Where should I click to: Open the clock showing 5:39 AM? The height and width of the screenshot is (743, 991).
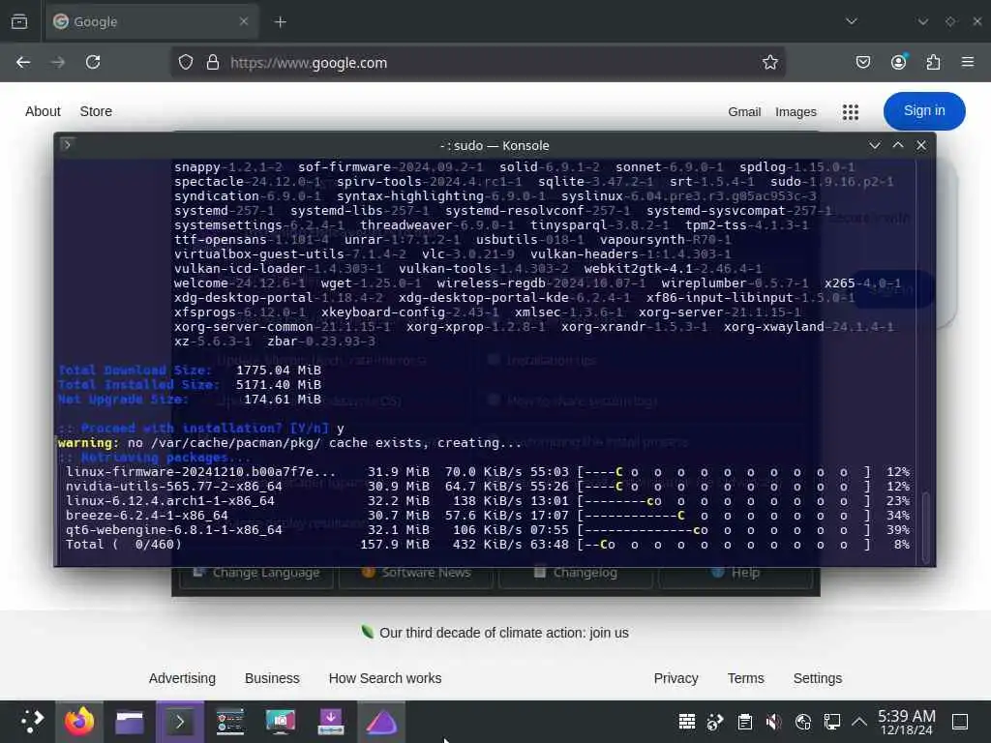point(906,722)
